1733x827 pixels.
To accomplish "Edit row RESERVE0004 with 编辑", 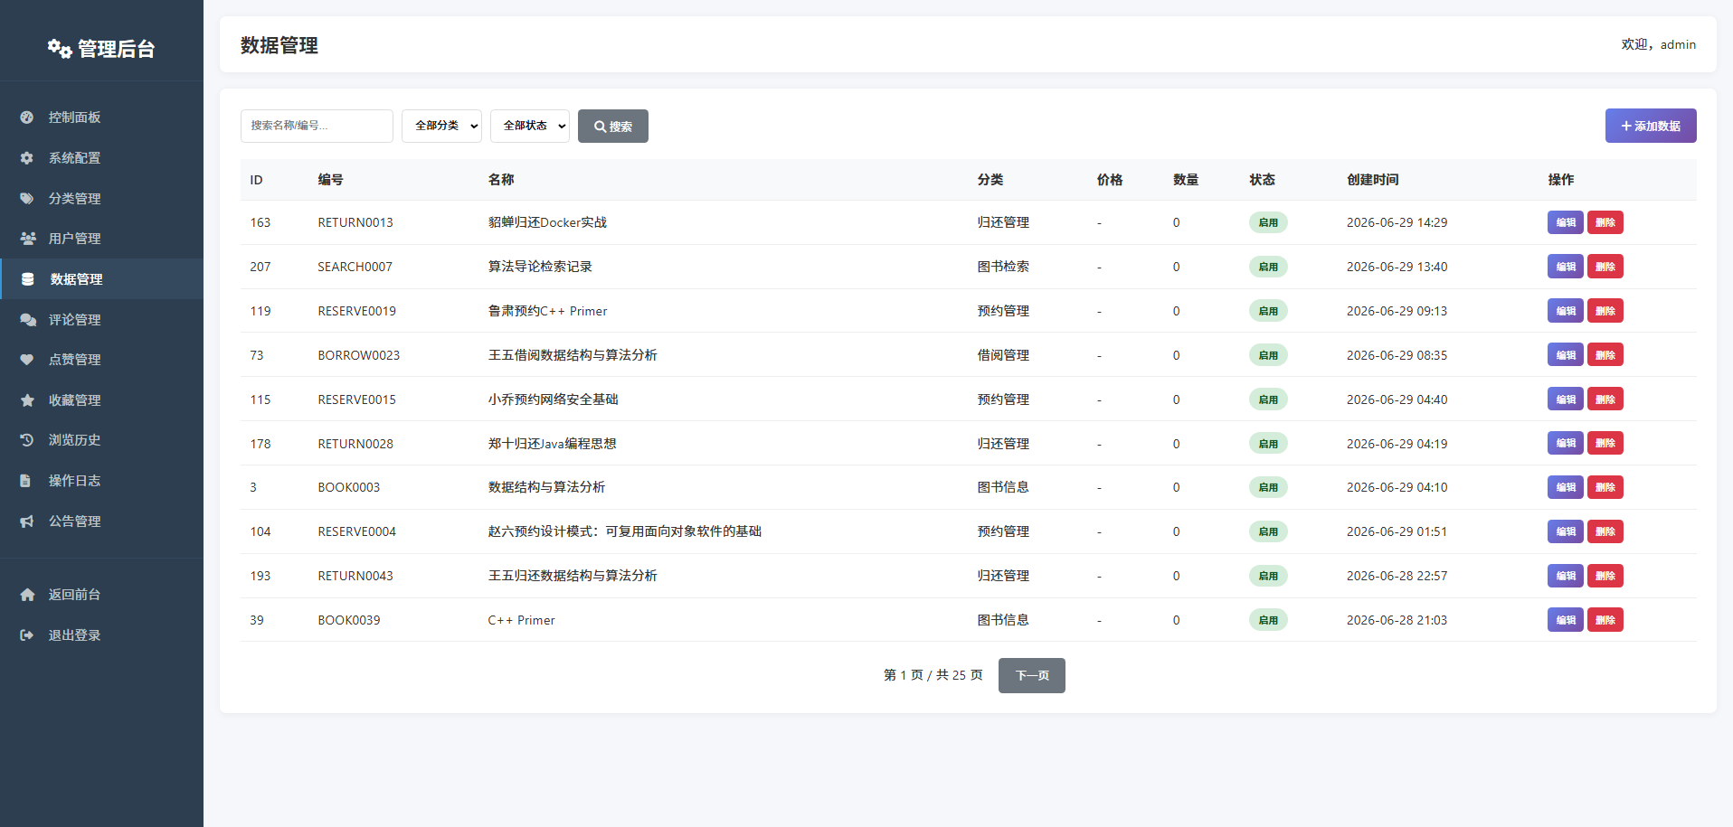I will point(1566,531).
